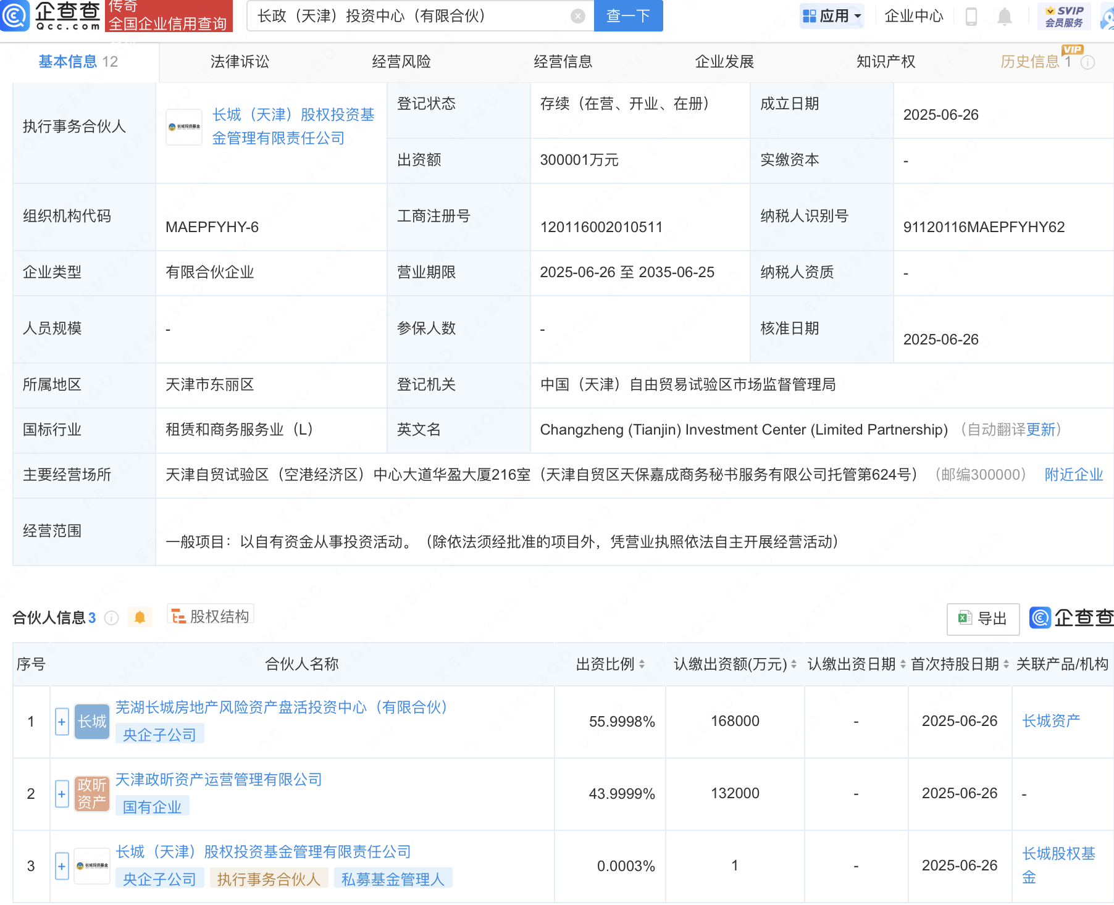Image resolution: width=1114 pixels, height=905 pixels.
Task: Switch to 法律诉讼 tab
Action: click(240, 62)
